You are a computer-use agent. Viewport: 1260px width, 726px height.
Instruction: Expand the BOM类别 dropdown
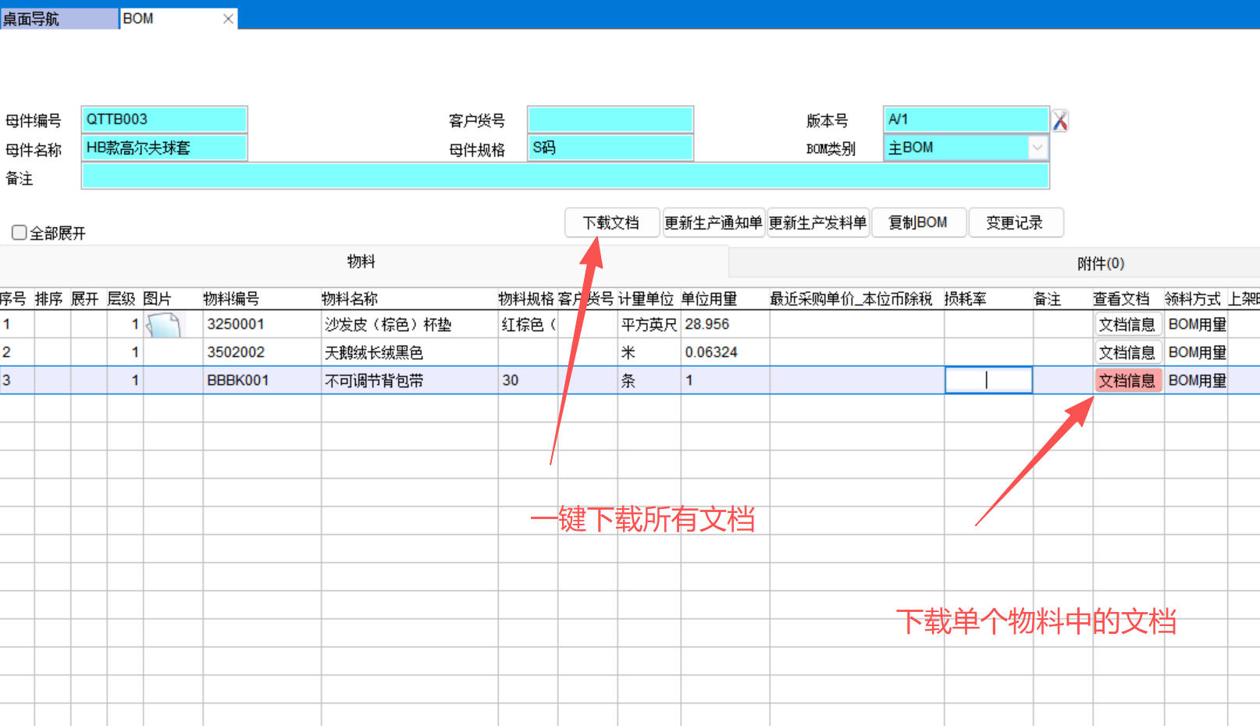coord(1037,148)
